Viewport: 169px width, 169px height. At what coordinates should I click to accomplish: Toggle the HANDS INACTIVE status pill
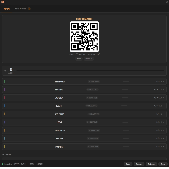coord(92,90)
